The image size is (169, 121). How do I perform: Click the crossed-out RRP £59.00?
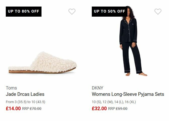click(121, 109)
